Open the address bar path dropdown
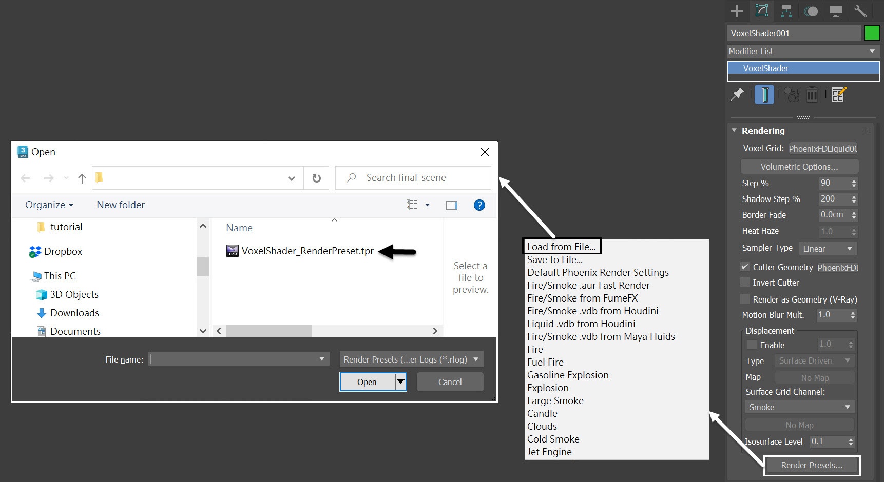This screenshot has height=482, width=884. pos(292,178)
